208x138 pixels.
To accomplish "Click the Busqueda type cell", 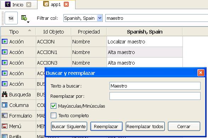I will coord(18,95).
